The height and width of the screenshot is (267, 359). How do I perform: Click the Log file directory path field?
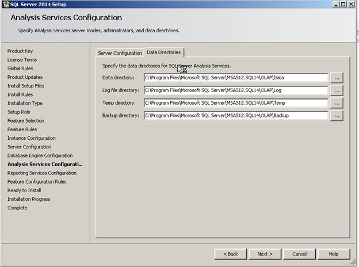(x=236, y=90)
